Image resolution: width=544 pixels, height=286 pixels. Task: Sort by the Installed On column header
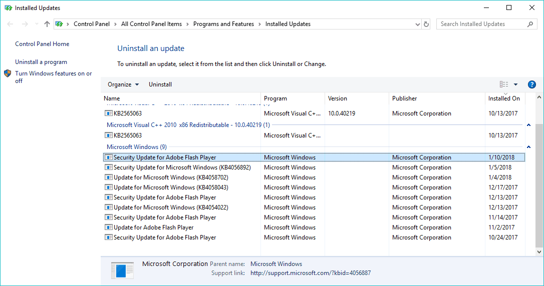(x=505, y=98)
